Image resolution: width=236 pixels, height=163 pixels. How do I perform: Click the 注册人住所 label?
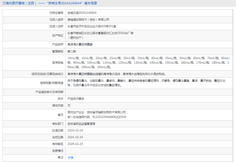[56, 26]
